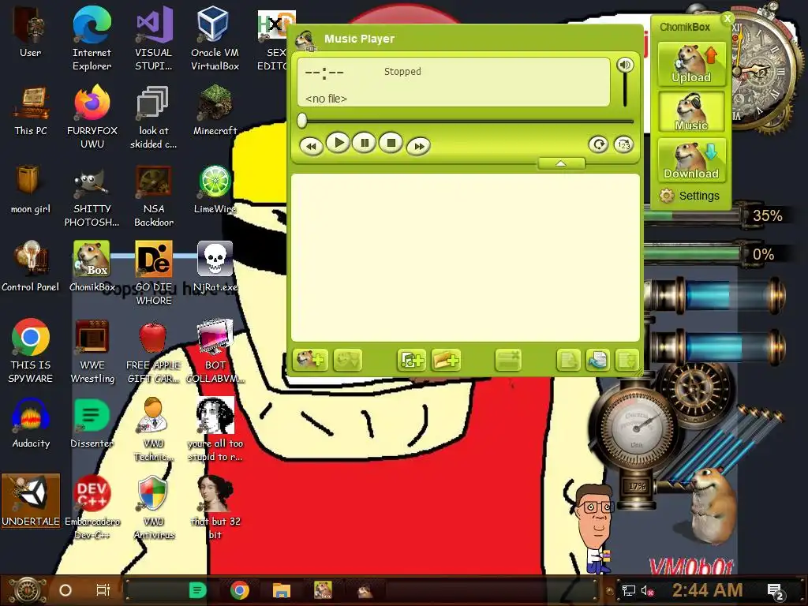Click the greyed hamster download-arrow button
The image size is (808, 606).
click(x=347, y=360)
